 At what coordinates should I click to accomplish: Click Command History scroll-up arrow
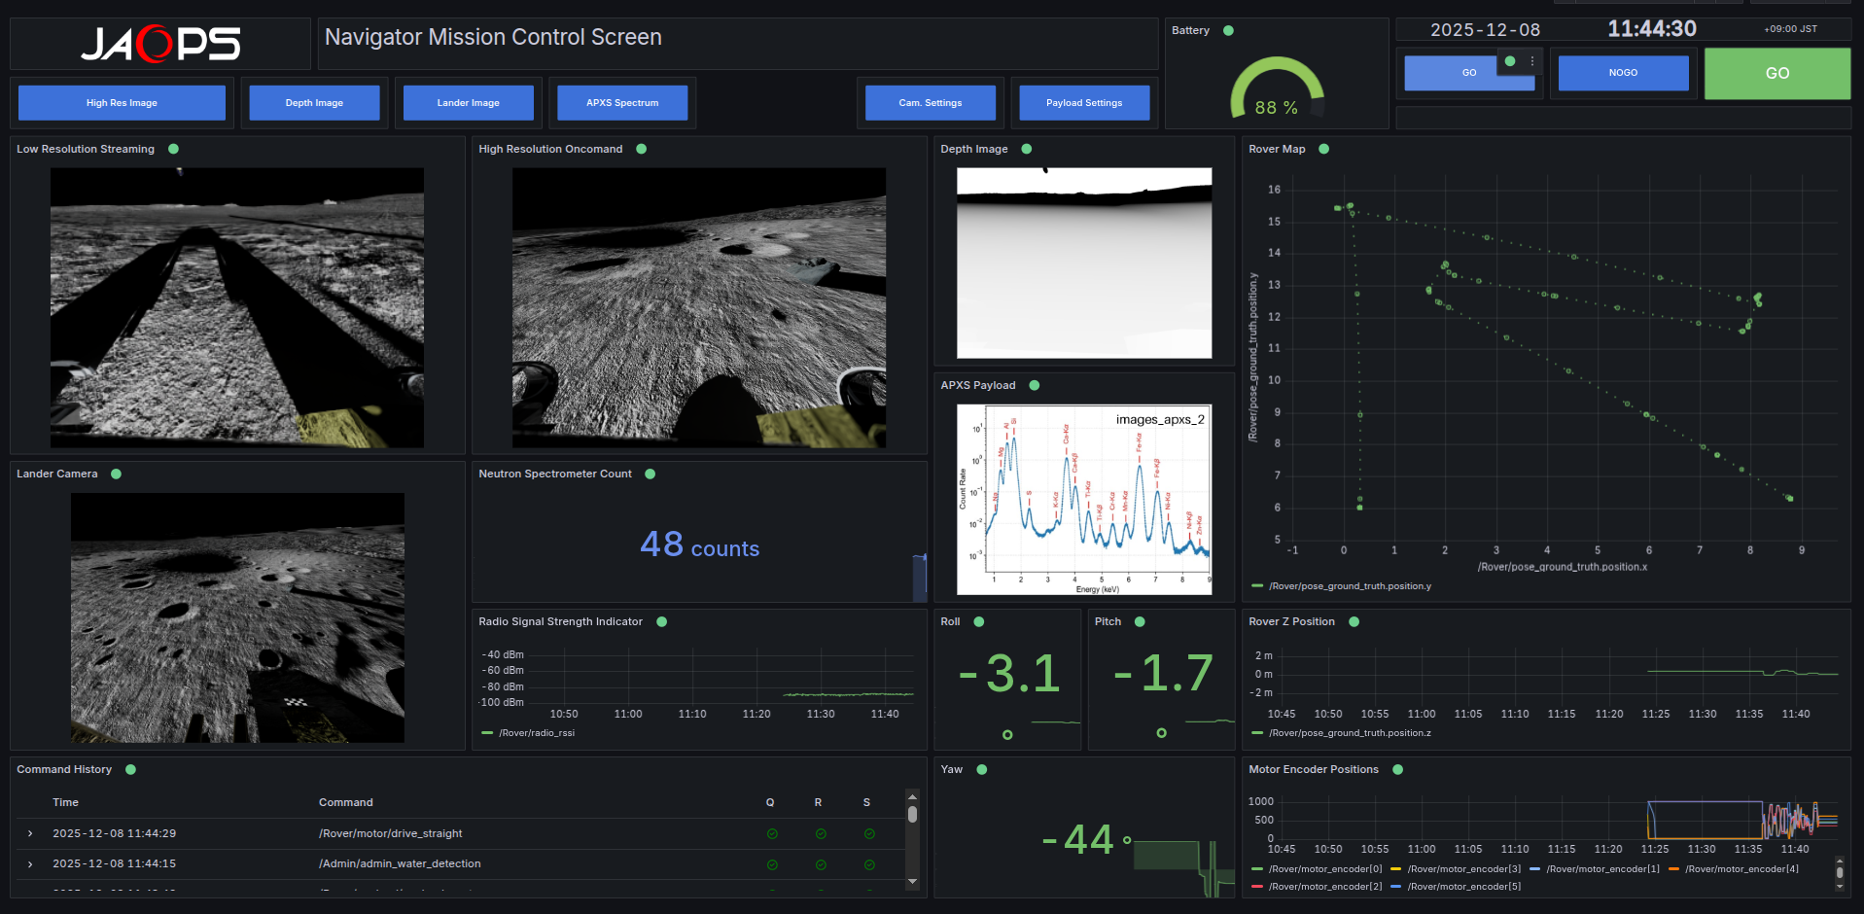click(x=912, y=795)
